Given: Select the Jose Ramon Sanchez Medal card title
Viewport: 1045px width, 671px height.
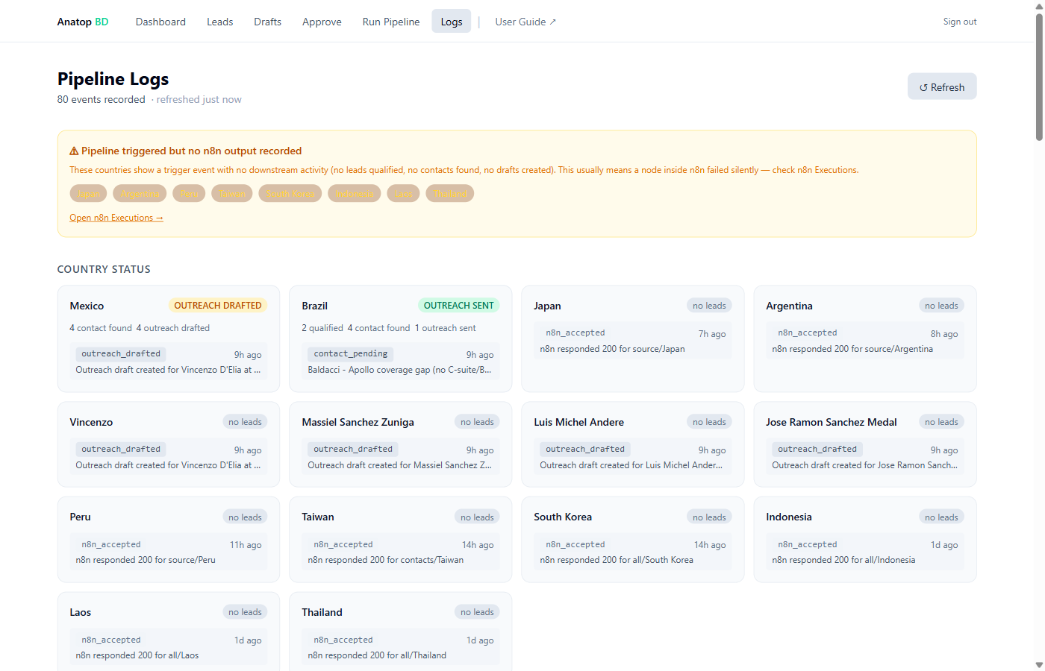Looking at the screenshot, I should pyautogui.click(x=832, y=422).
